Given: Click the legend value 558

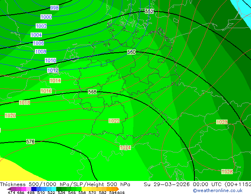Looking at the screenshot, I should click(x=82, y=192).
